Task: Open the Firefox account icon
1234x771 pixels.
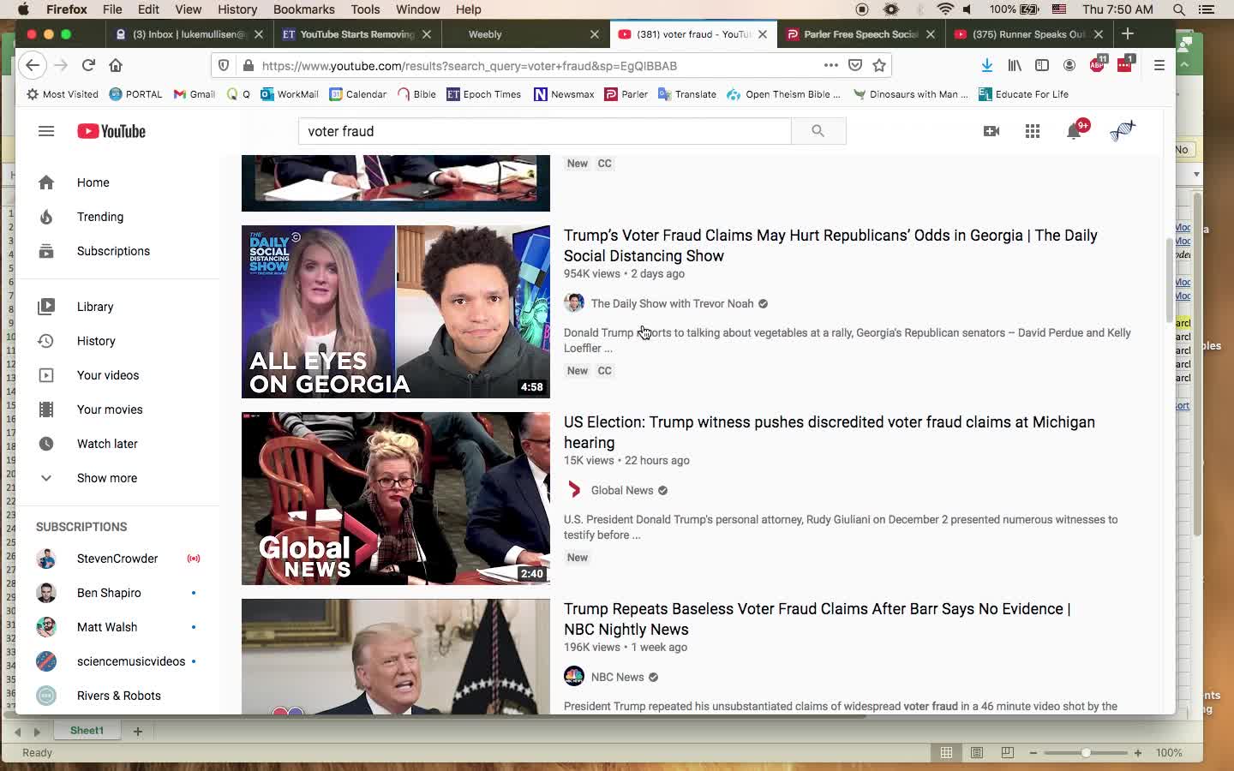Action: pyautogui.click(x=1069, y=65)
